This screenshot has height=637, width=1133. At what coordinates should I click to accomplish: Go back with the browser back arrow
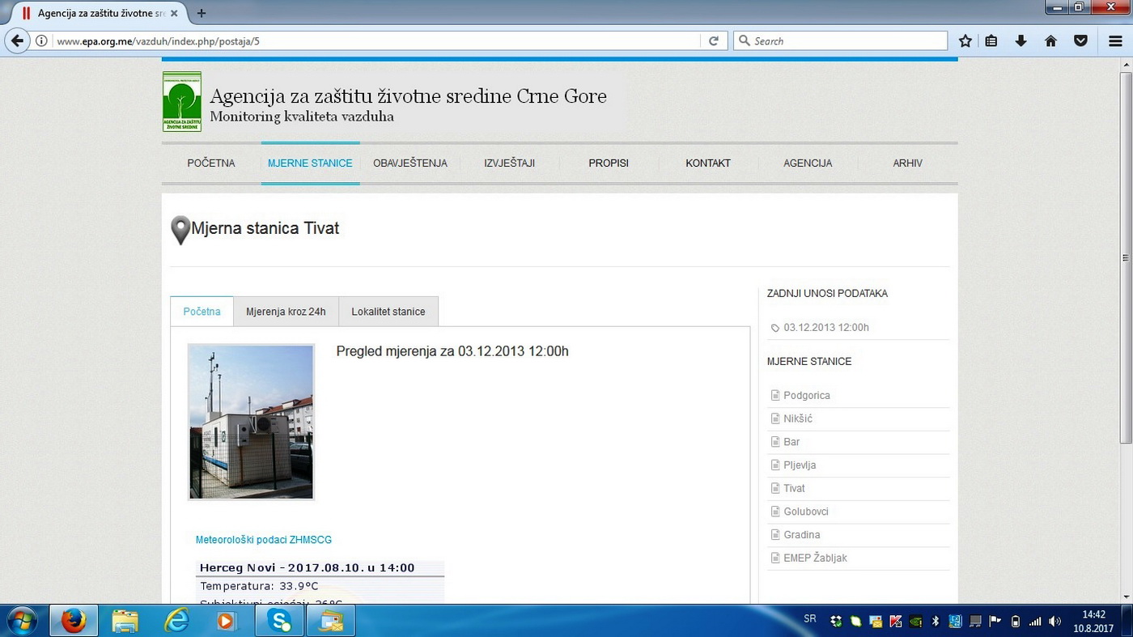(x=18, y=40)
